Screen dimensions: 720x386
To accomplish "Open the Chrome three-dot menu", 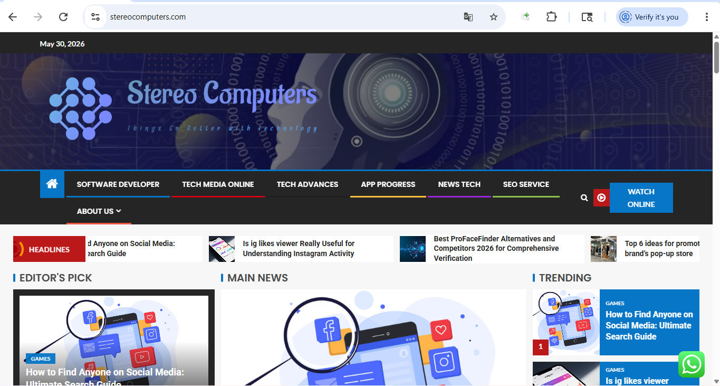I will coord(707,17).
